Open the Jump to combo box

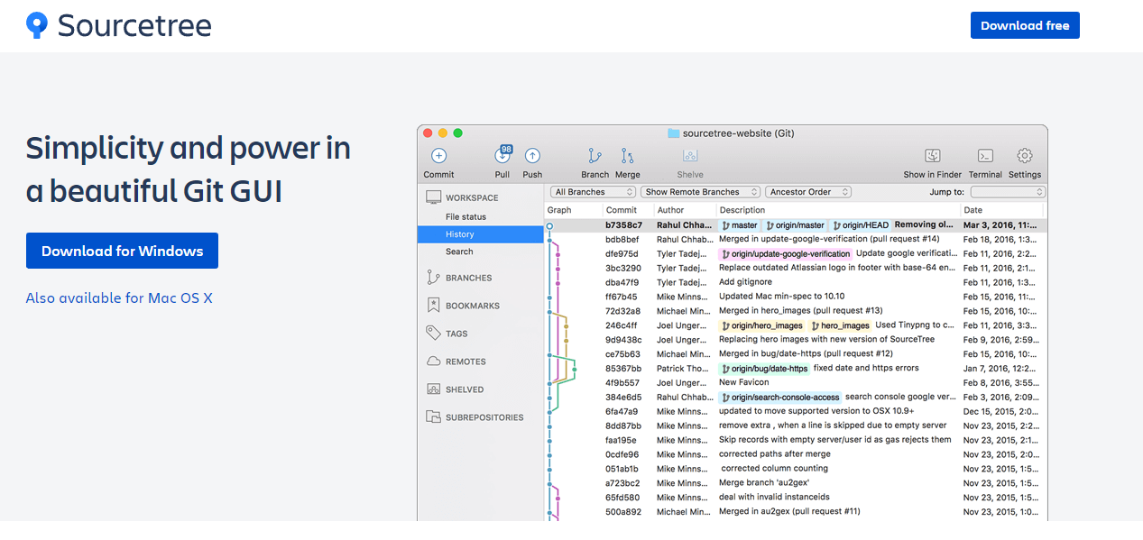[1008, 192]
